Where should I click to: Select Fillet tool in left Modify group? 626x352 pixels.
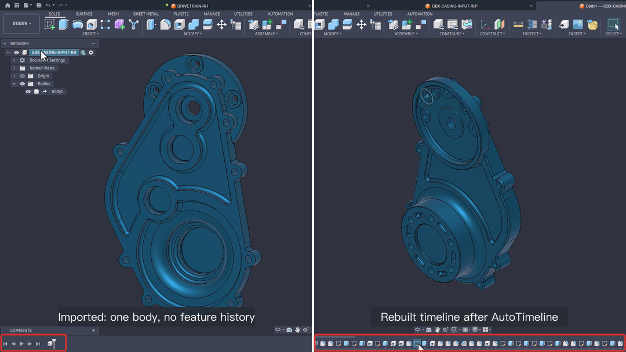coord(165,24)
